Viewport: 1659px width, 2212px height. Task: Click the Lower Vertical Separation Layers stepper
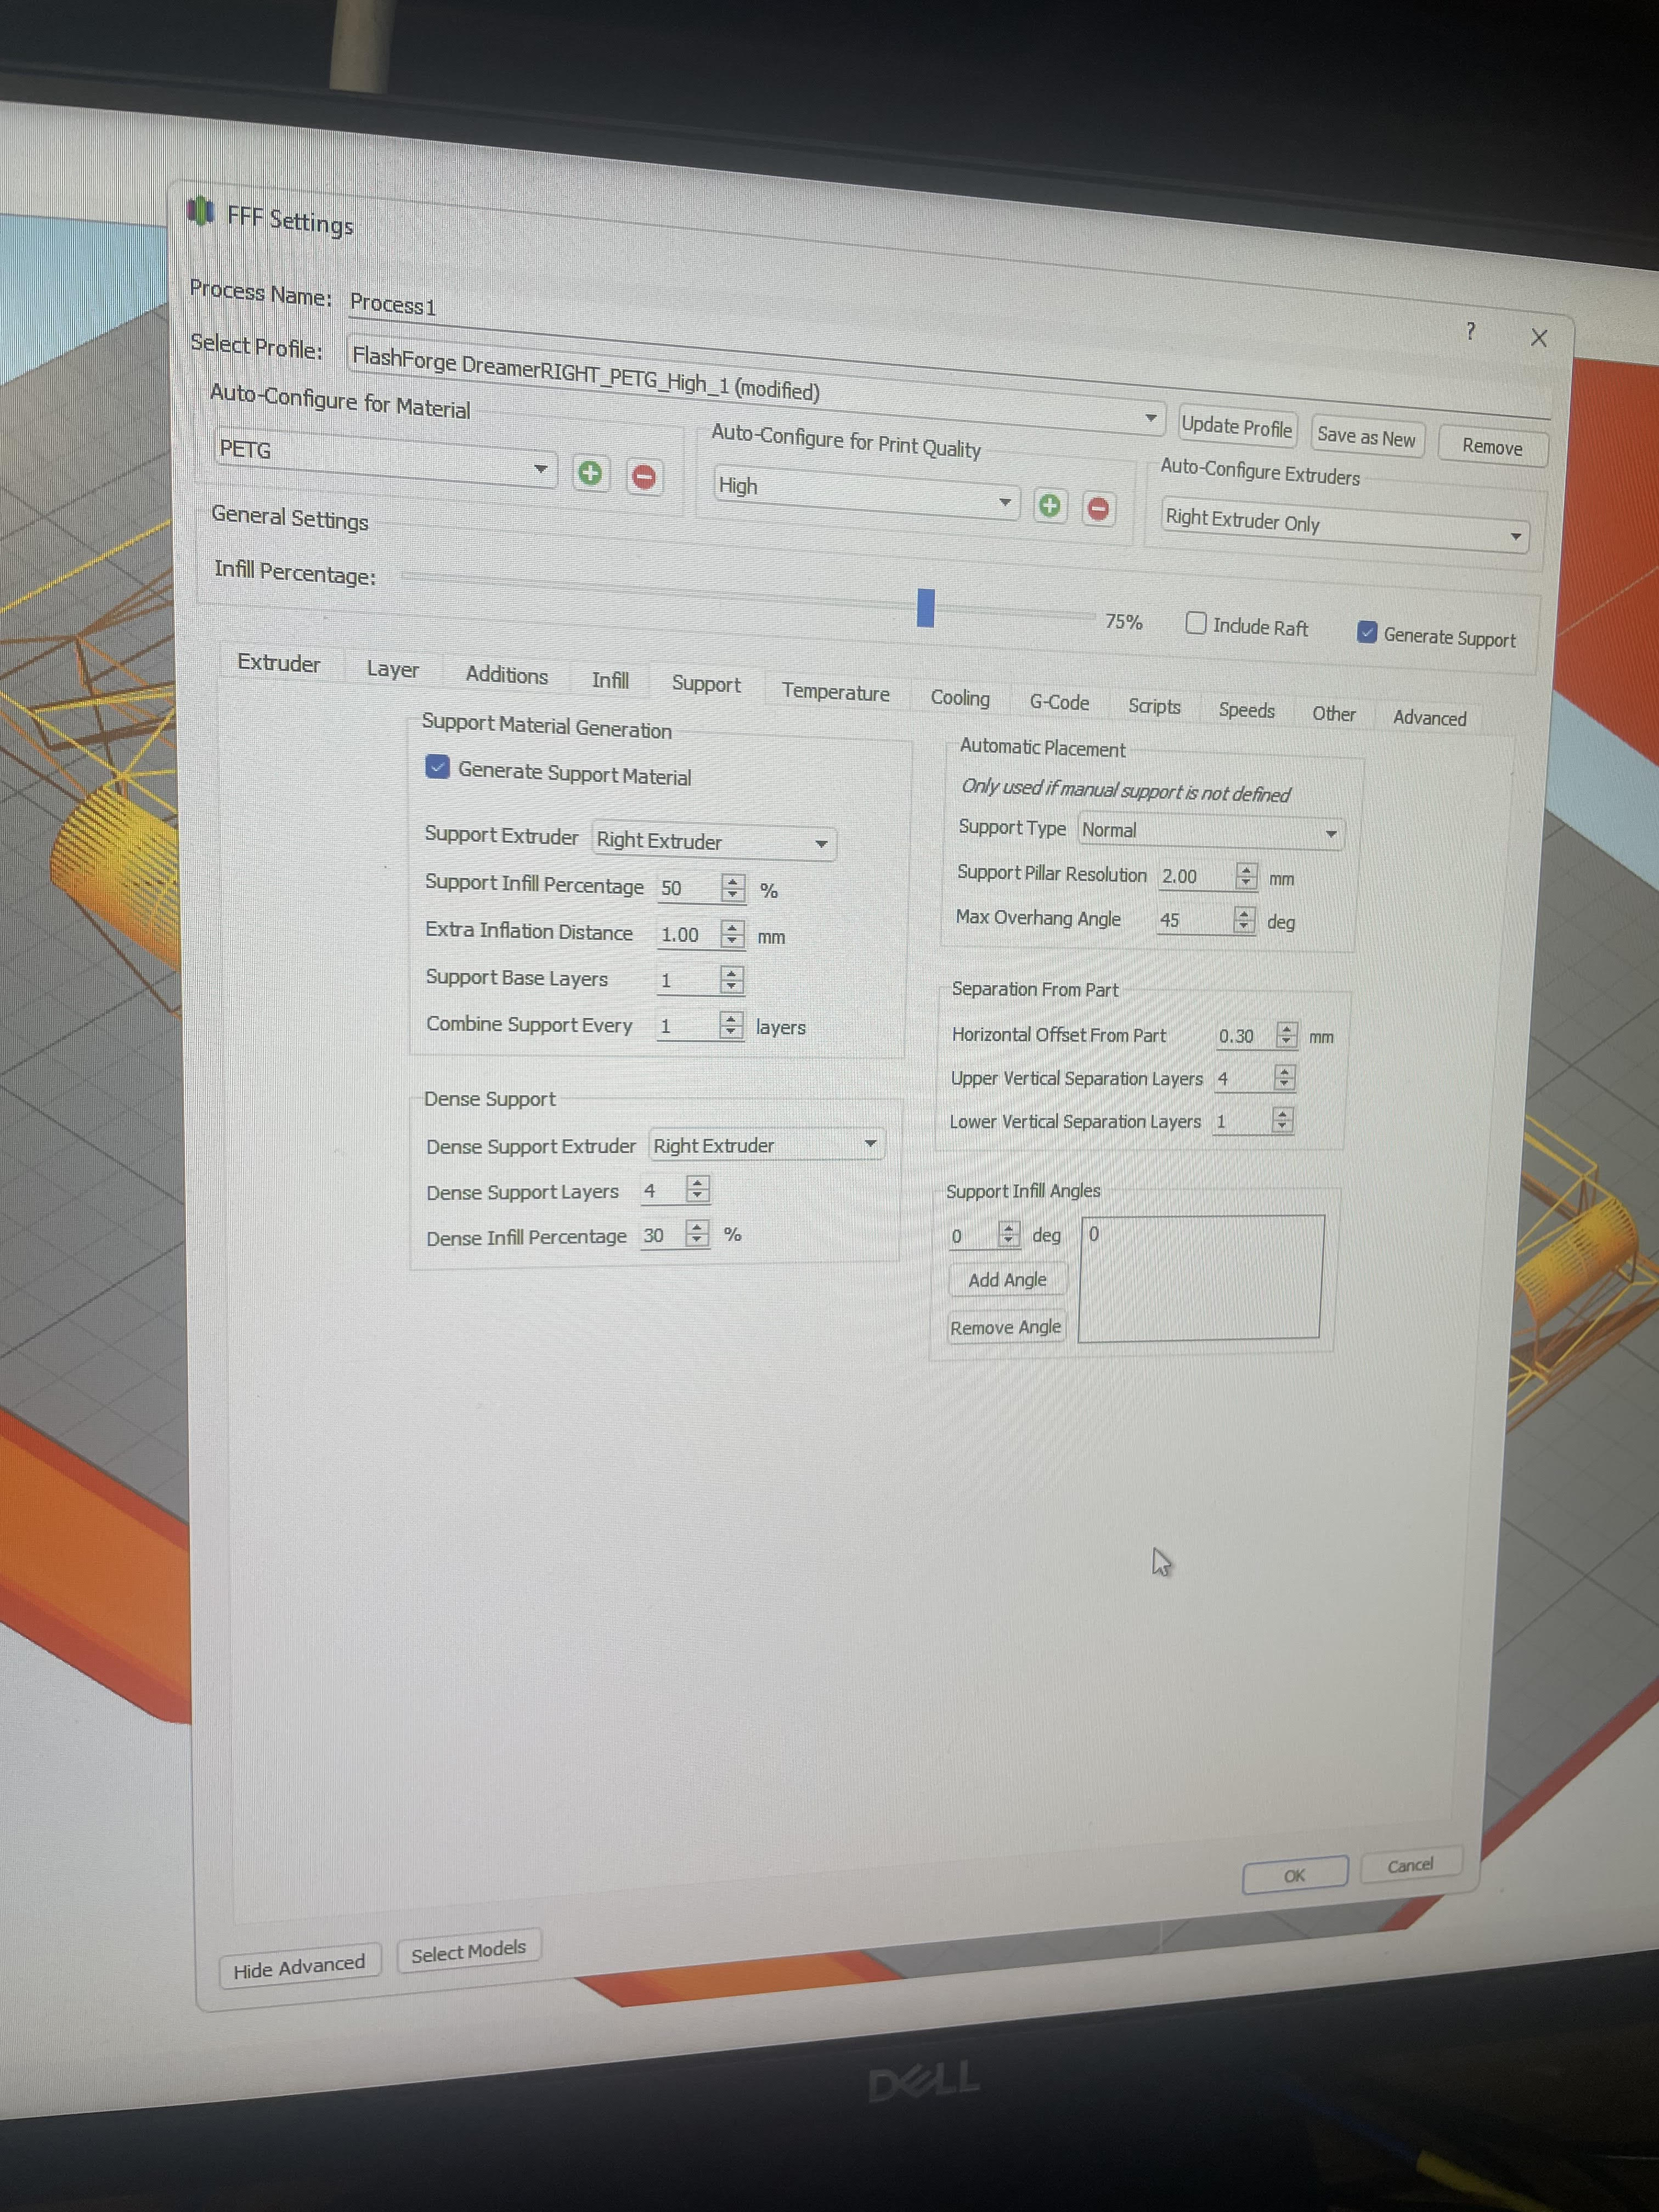coord(1282,1120)
